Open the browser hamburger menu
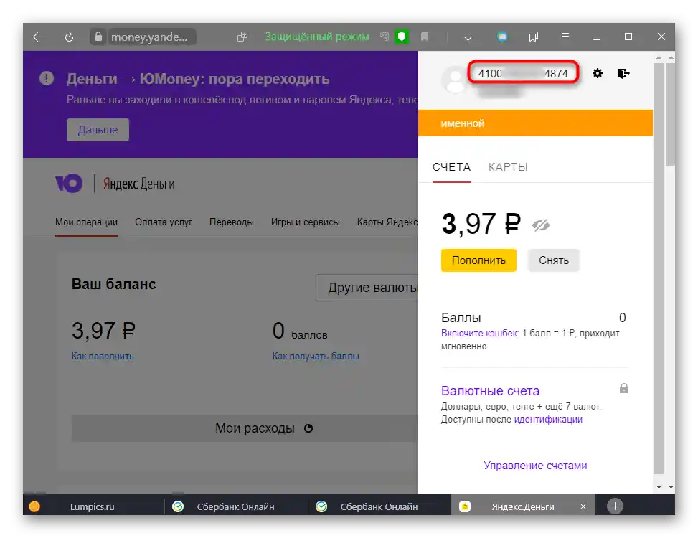The height and width of the screenshot is (538, 698). 565,37
